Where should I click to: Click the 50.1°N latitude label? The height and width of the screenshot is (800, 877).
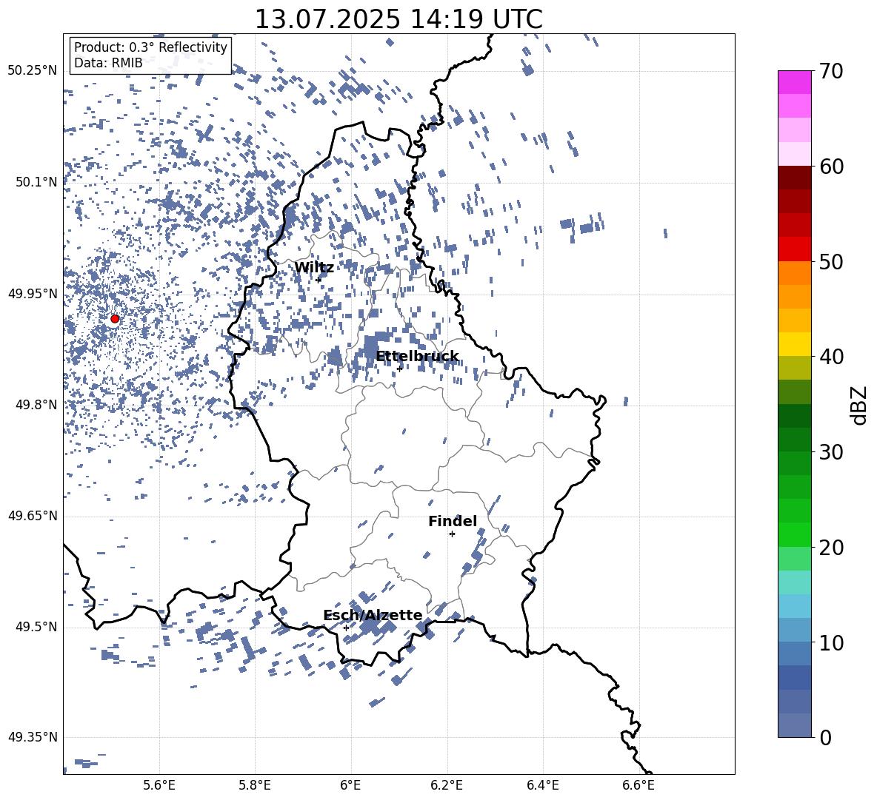[x=37, y=183]
